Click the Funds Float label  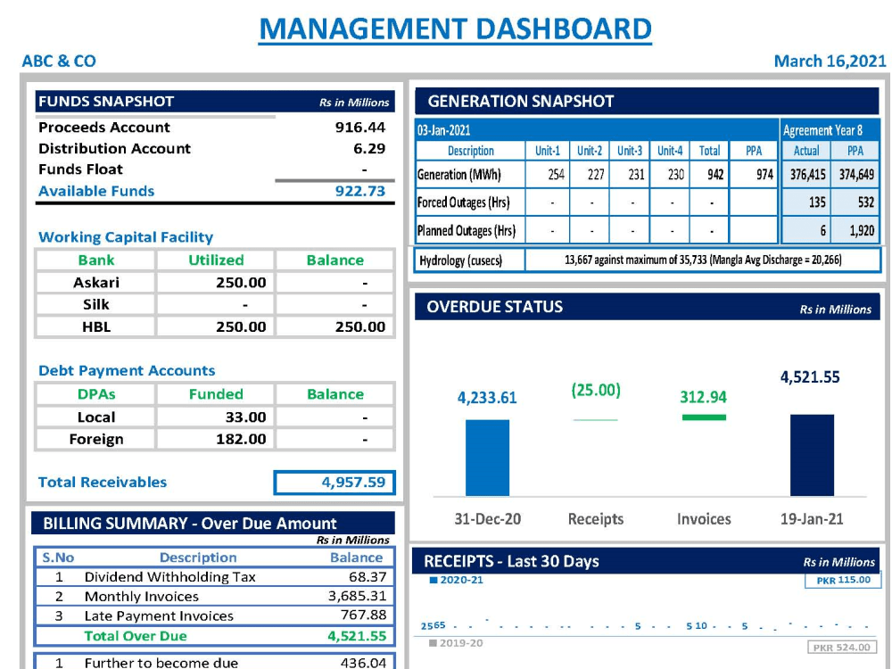click(x=81, y=169)
